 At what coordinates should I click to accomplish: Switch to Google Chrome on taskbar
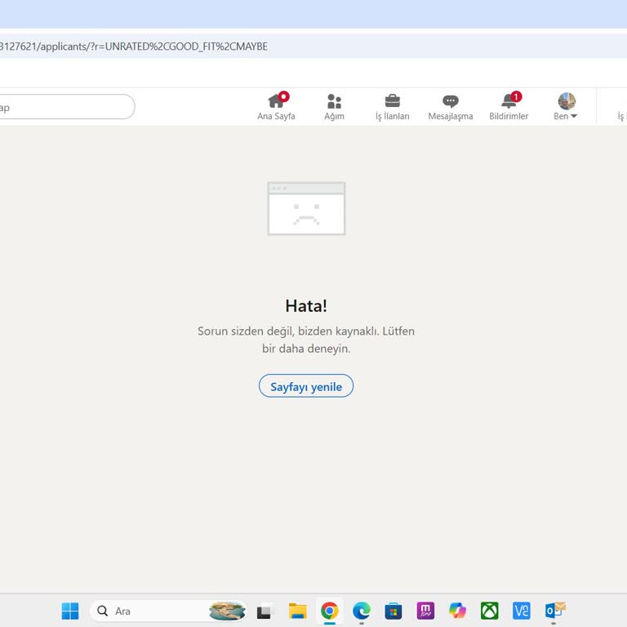[x=330, y=611]
